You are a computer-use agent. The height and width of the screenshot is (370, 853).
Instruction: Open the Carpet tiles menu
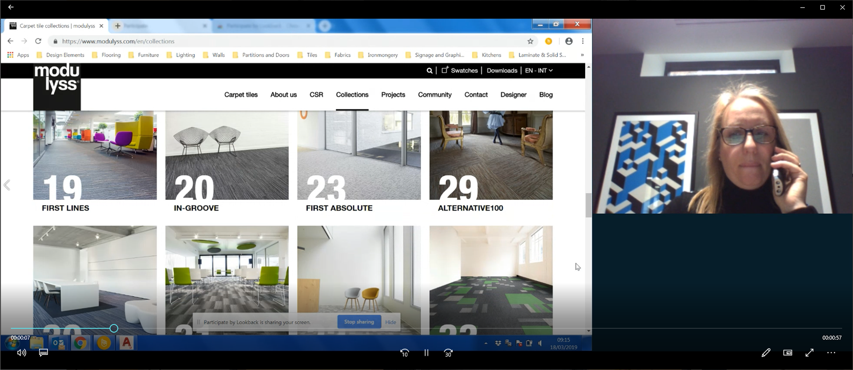coord(241,94)
